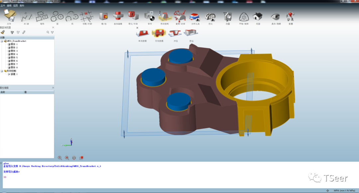
Task: Toggle the filter icon in model browser
Action: (52, 32)
